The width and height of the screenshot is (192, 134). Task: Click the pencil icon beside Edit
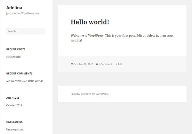pos(116,64)
